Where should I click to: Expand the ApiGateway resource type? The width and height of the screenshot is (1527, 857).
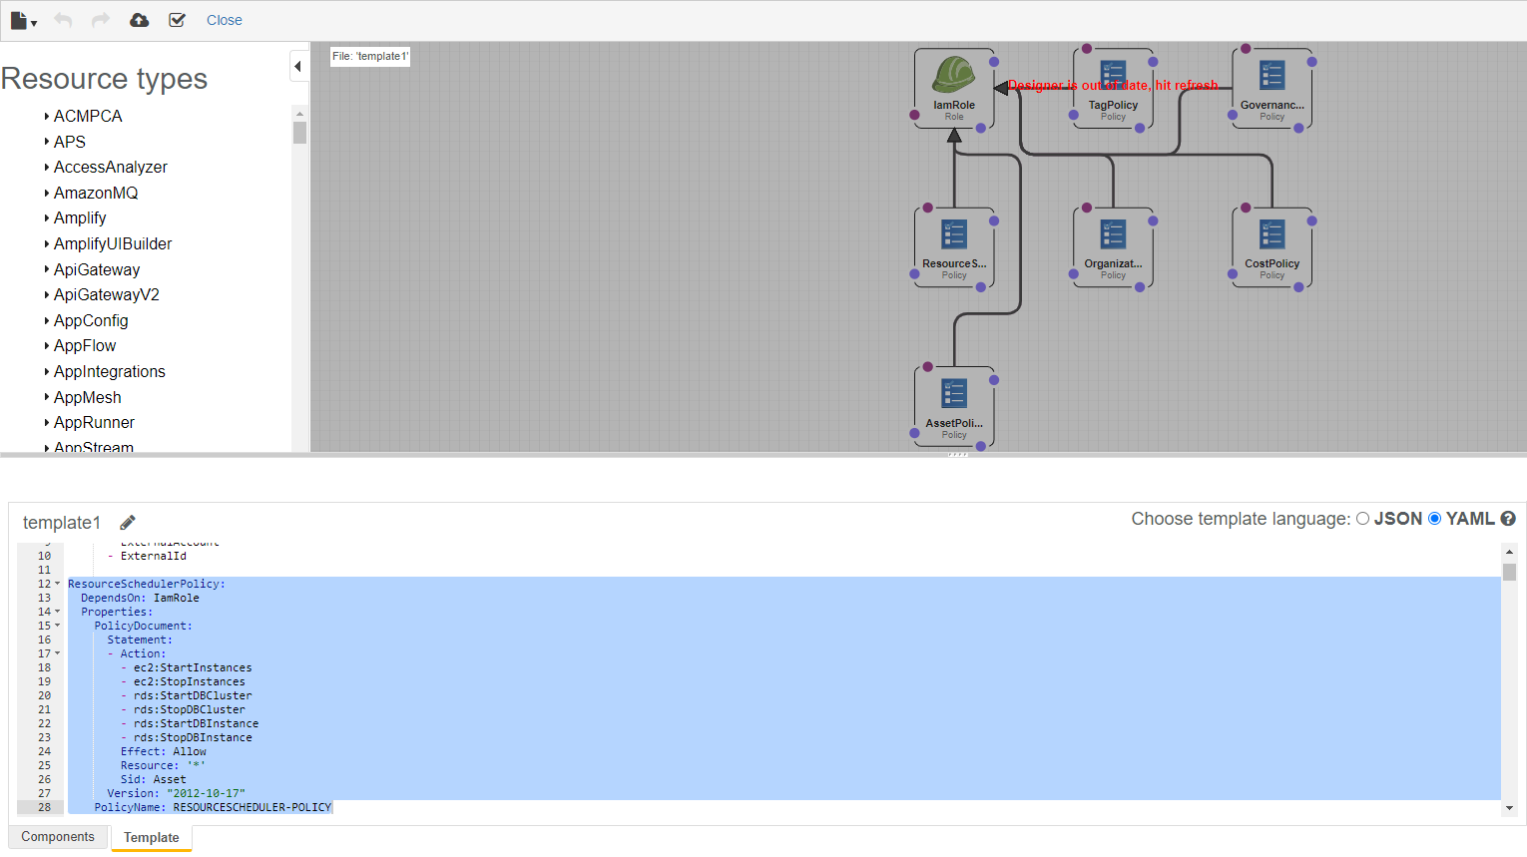[47, 269]
